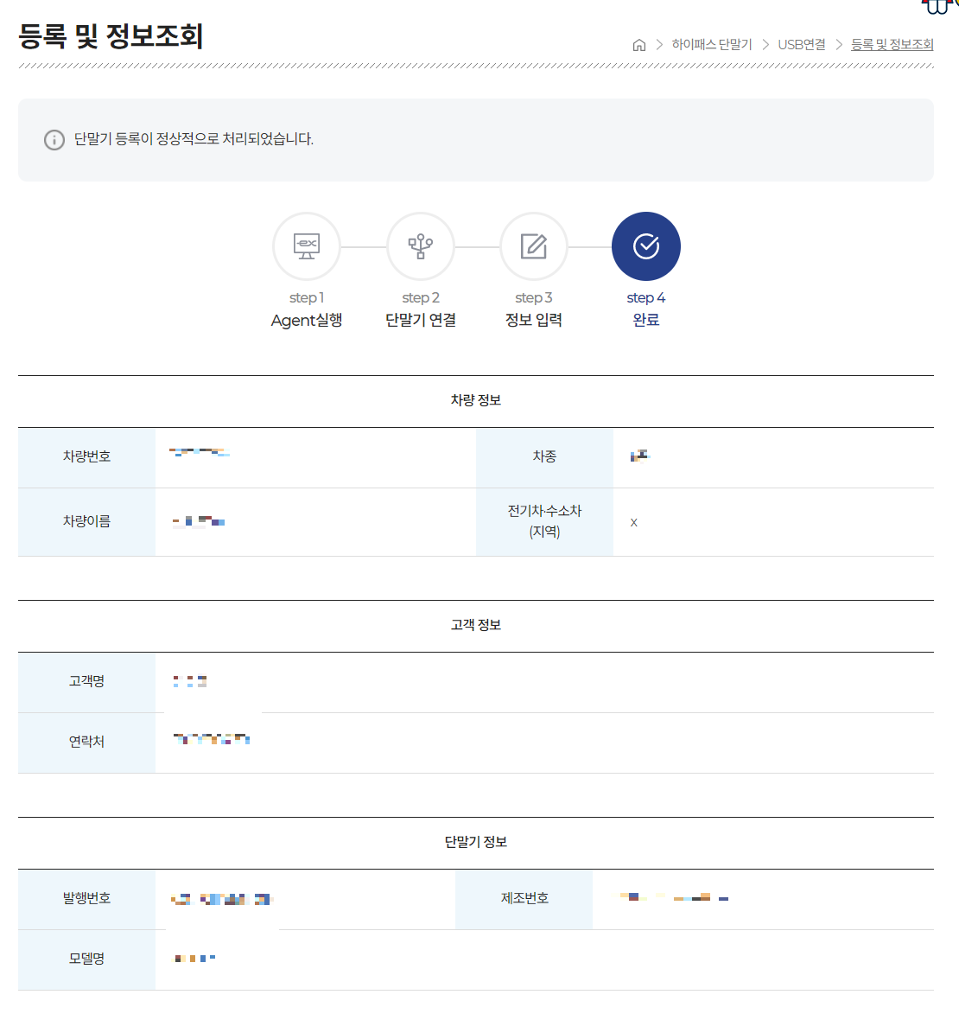Click the chevron after 하이패스 단말기
Screen dimensions: 959x1020
coord(765,45)
